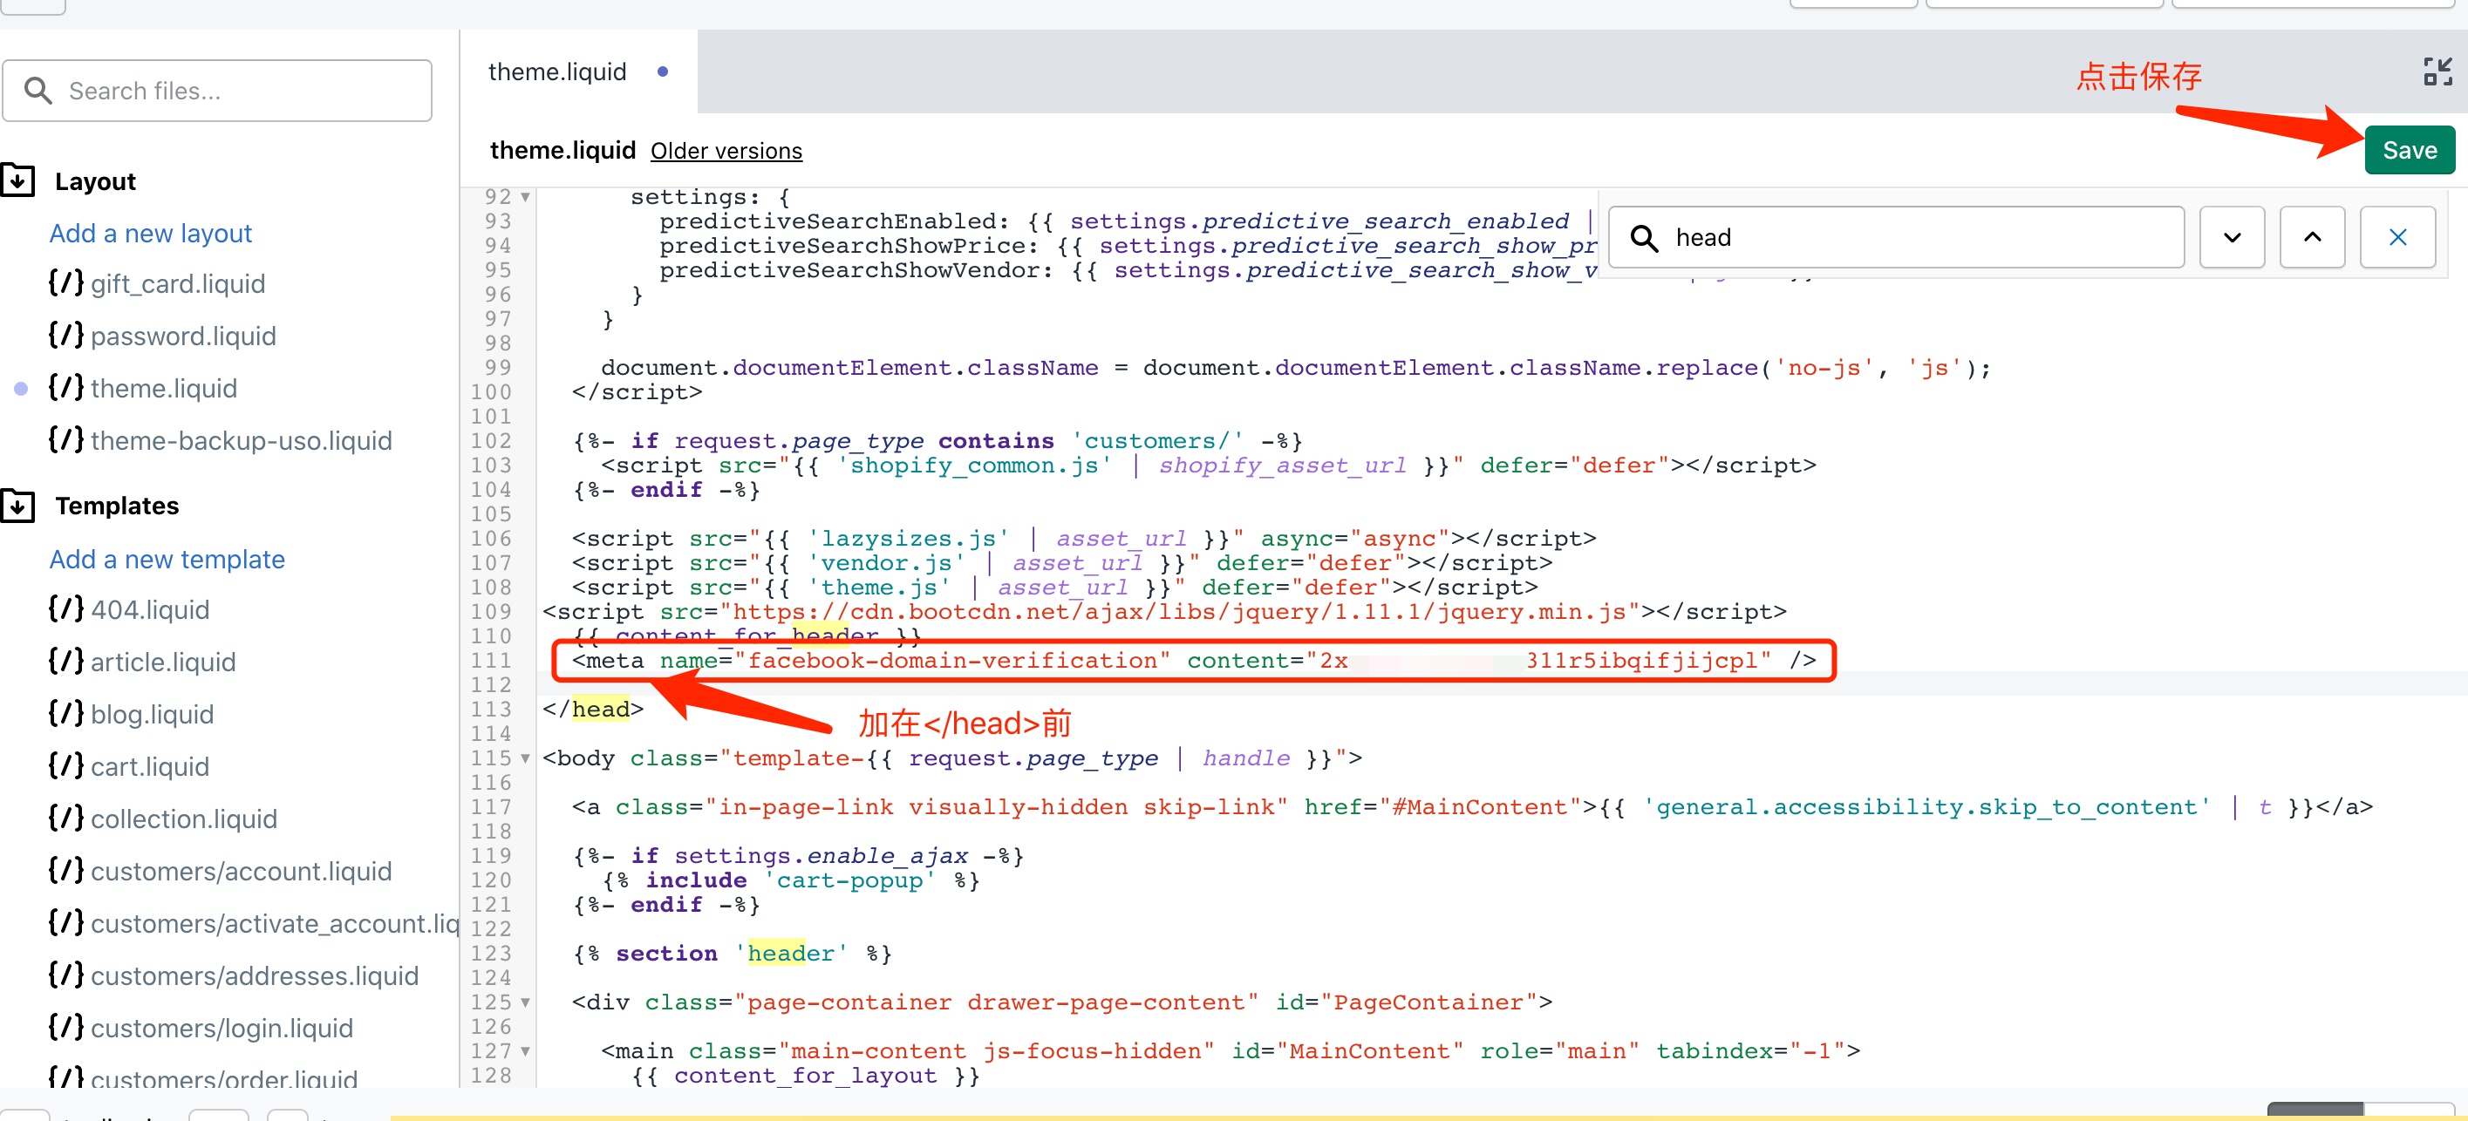This screenshot has height=1121, width=2468.
Task: Close the find bar
Action: coord(2397,236)
